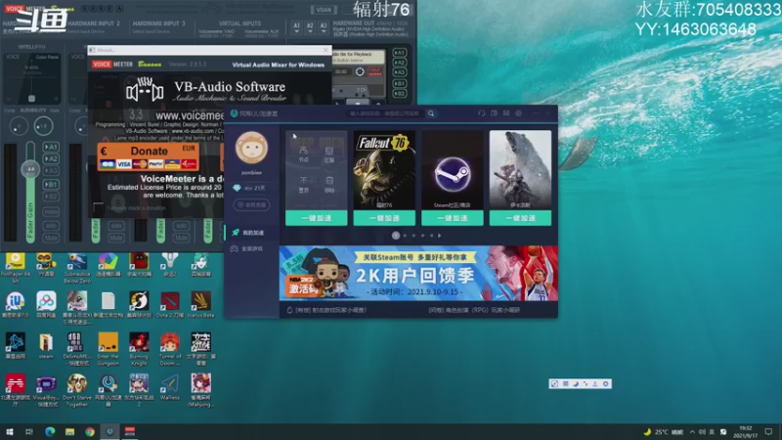Viewport: 782px width, 440px height.
Task: Open the Enter the Gungeon desktop shortcut
Action: 109,349
